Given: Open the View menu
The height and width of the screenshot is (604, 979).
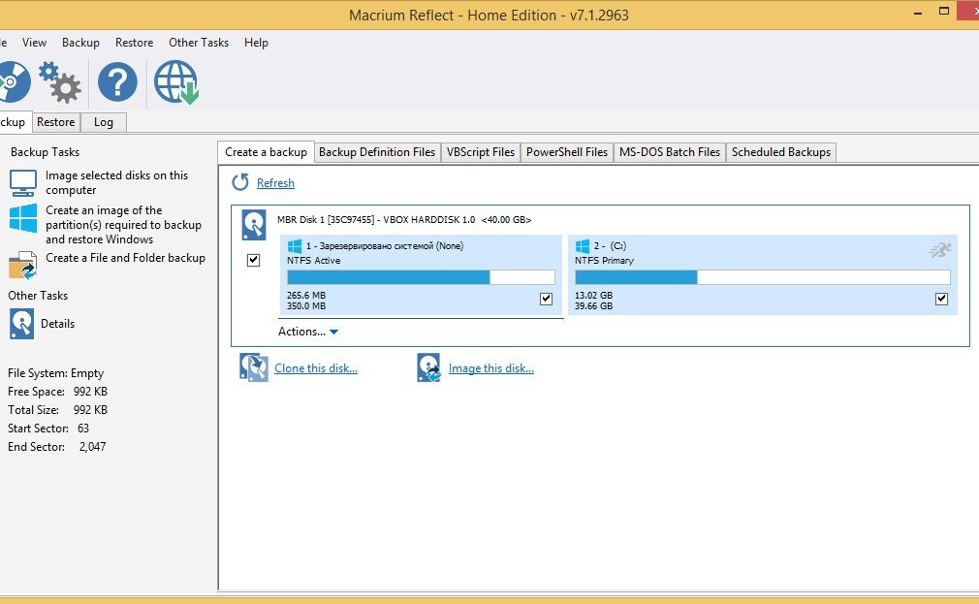Looking at the screenshot, I should 34,43.
